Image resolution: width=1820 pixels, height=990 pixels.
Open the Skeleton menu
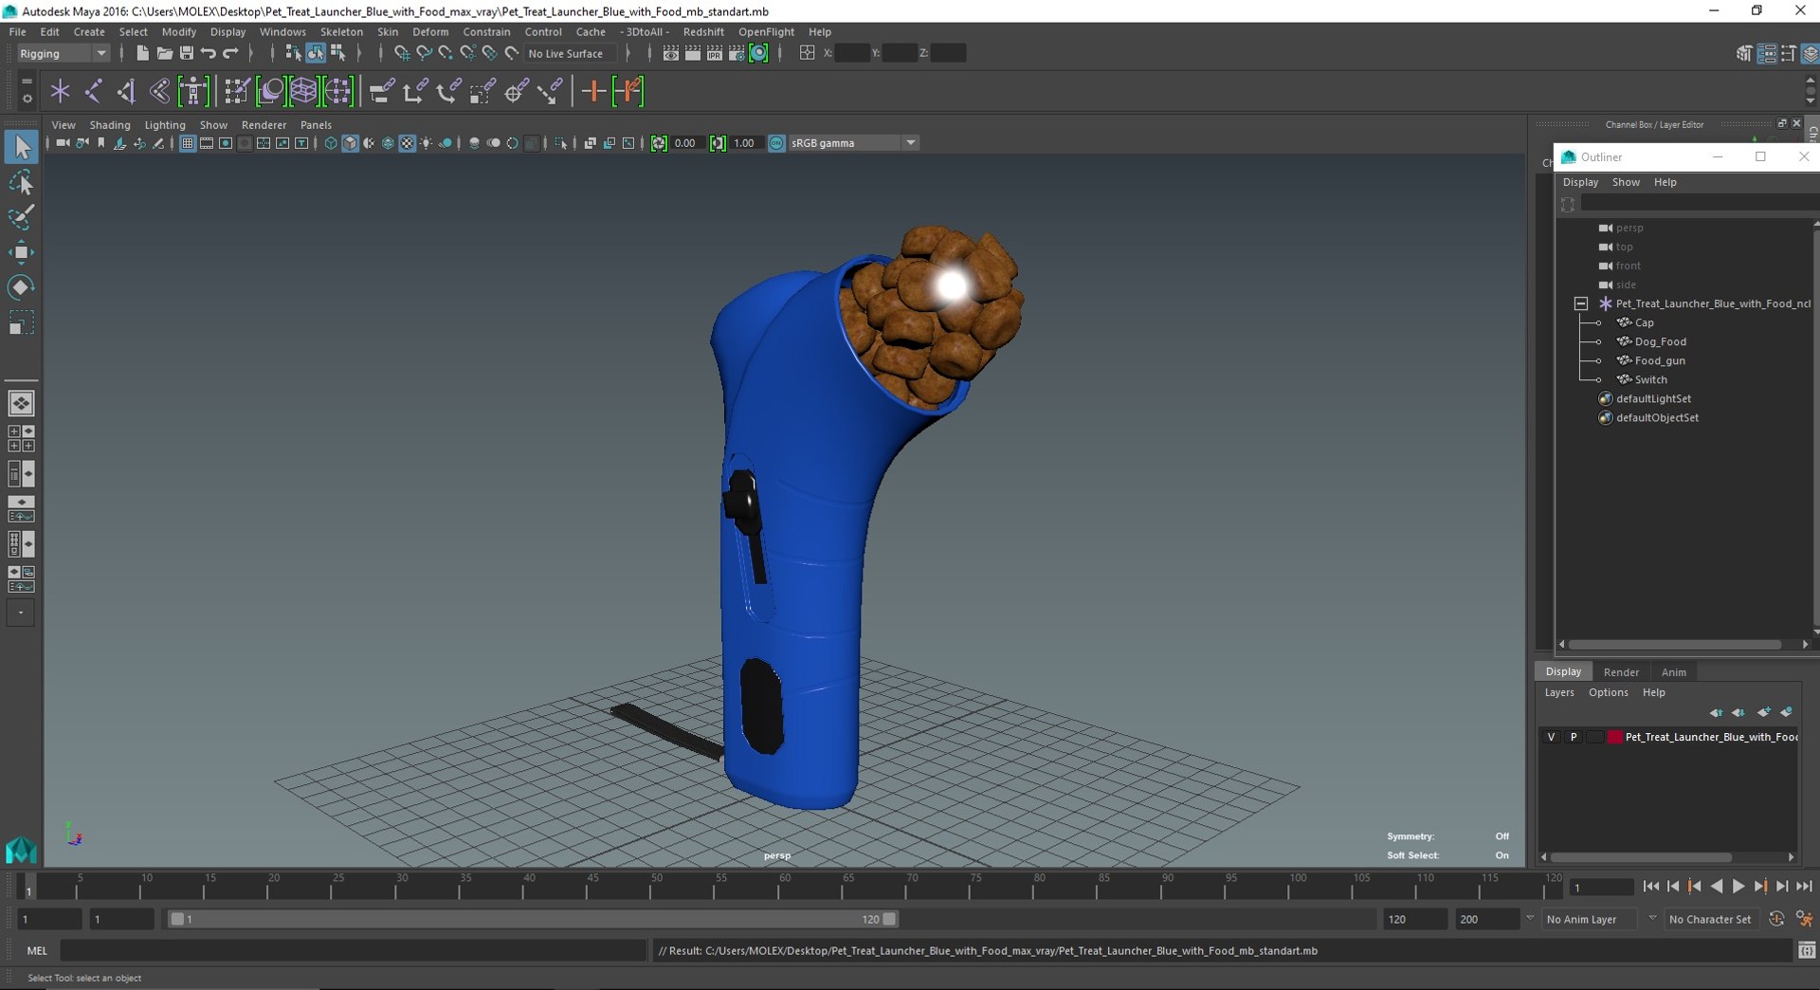point(341,31)
